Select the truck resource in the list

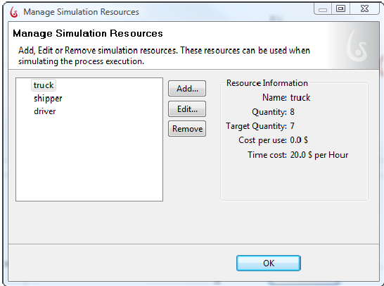(44, 85)
